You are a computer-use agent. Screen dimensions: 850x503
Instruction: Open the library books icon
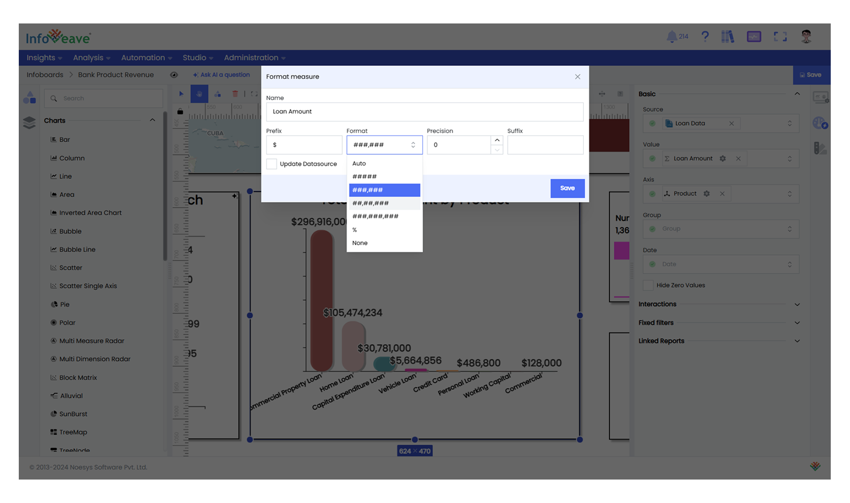pyautogui.click(x=727, y=37)
